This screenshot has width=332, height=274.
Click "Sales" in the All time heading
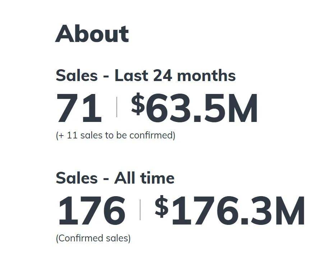coord(76,178)
